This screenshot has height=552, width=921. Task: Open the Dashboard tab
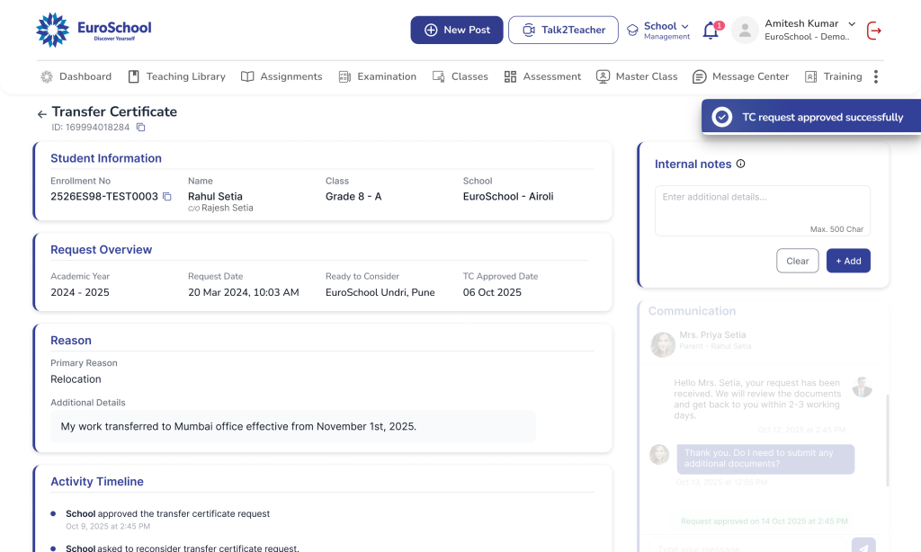[76, 77]
